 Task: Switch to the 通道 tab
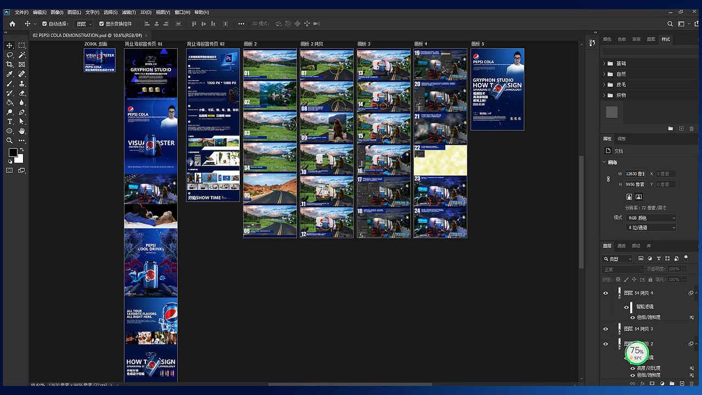[x=621, y=246]
